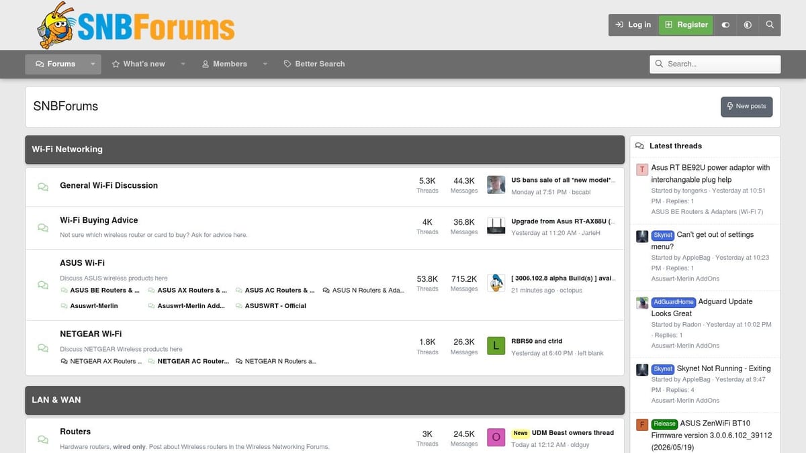The image size is (806, 453).
Task: Click Skynet tag on Can't get out thread
Action: coord(663,236)
